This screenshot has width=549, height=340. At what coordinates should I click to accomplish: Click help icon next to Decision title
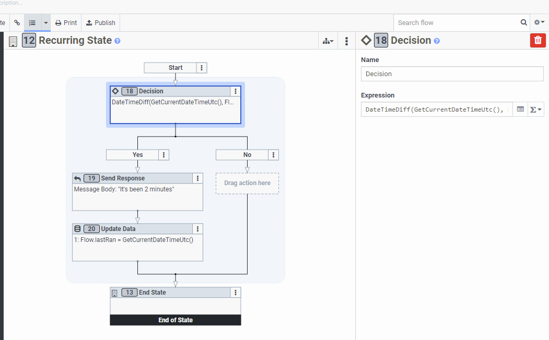pos(437,41)
